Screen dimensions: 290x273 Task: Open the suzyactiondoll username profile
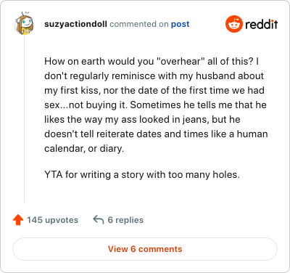(75, 24)
